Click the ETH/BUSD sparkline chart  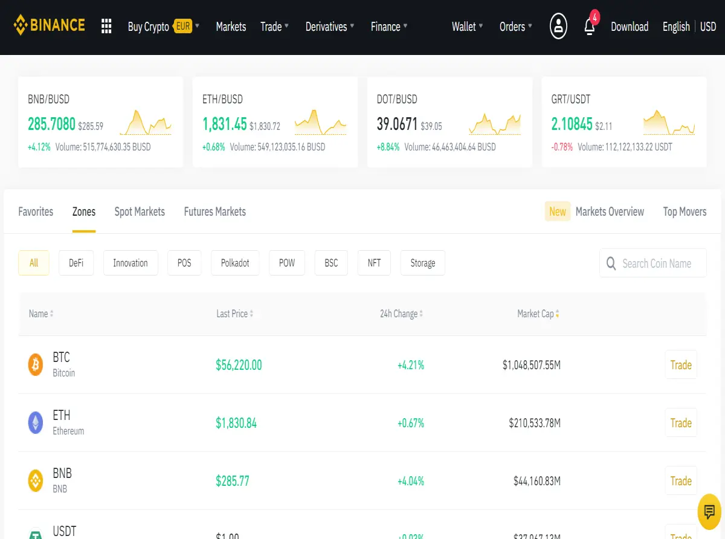320,123
